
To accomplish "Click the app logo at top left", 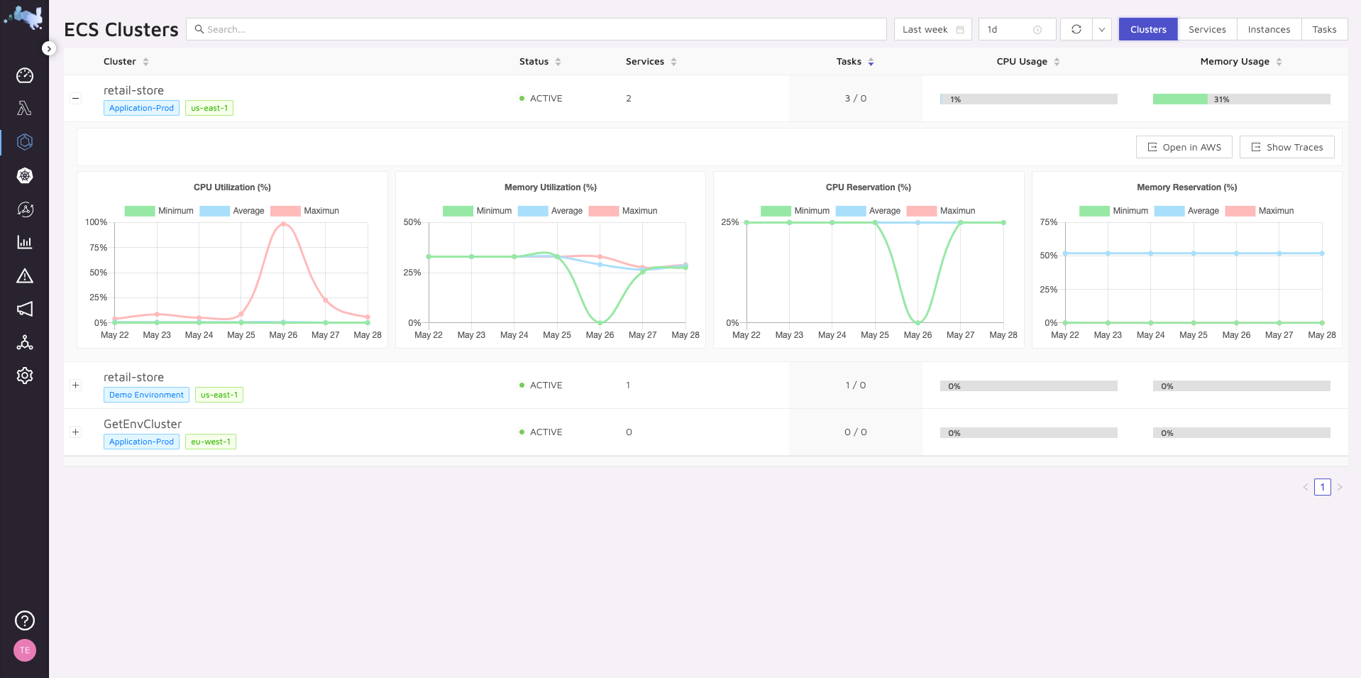I will pyautogui.click(x=24, y=17).
